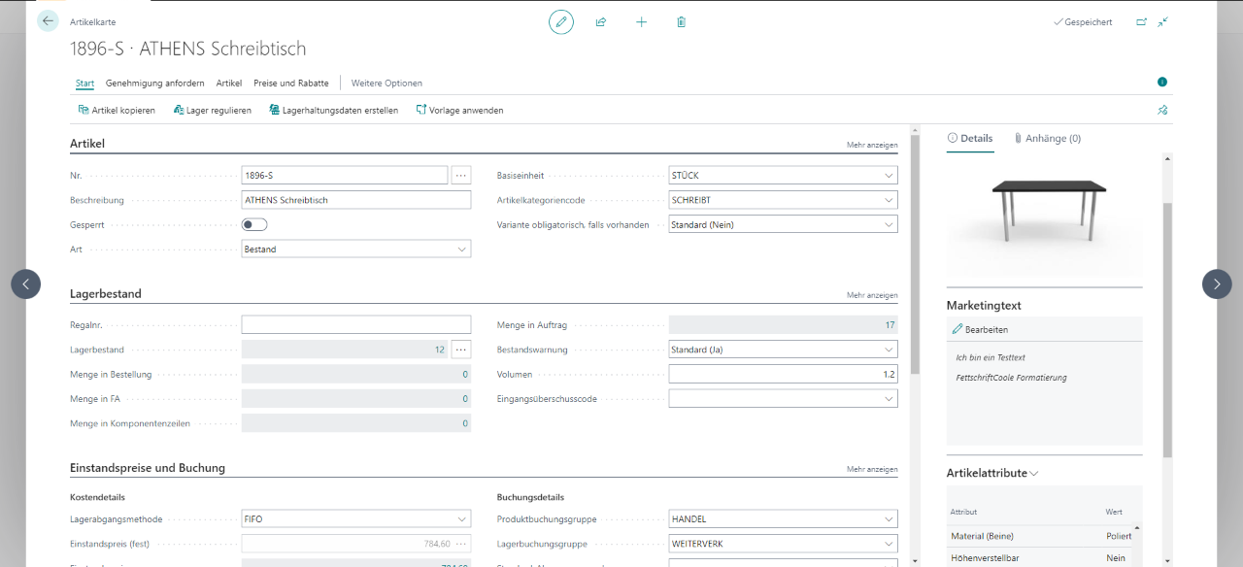Go to next record with right arrow
The image size is (1243, 567).
(x=1217, y=283)
